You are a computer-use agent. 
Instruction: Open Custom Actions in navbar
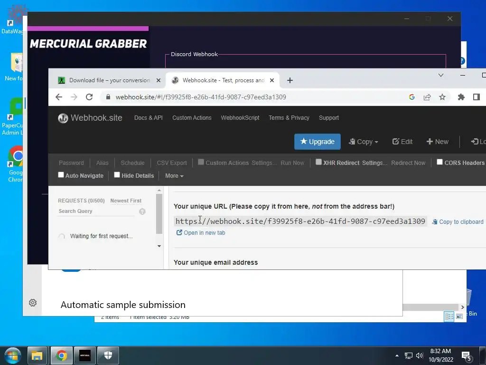(x=192, y=118)
